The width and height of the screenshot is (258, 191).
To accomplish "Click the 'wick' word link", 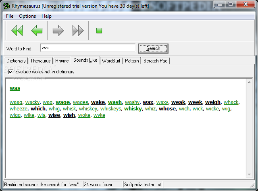I will [x=198, y=109].
